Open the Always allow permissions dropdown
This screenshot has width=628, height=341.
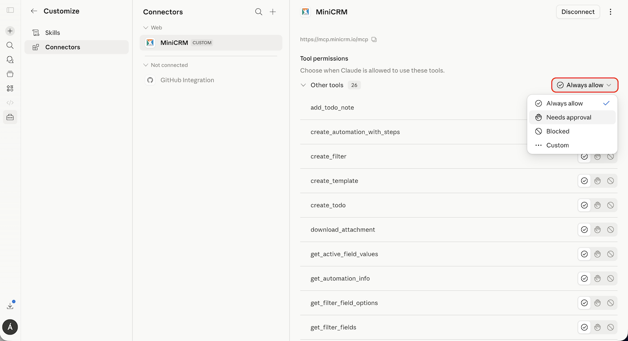[585, 85]
